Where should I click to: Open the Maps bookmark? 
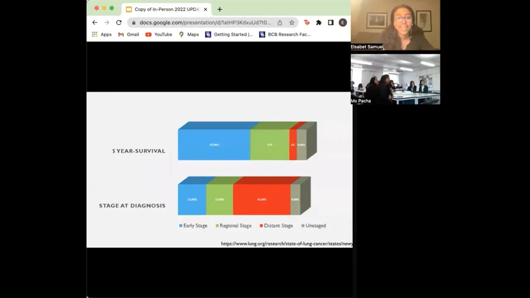(x=189, y=34)
